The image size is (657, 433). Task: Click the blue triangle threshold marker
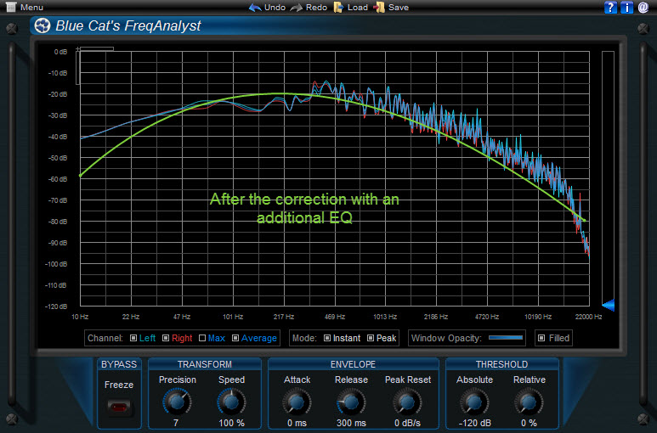(x=609, y=305)
